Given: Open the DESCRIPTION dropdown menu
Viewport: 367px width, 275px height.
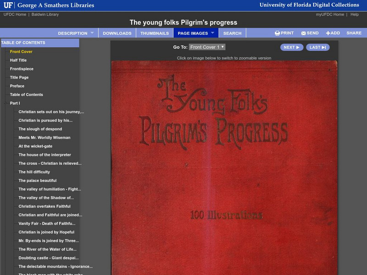Looking at the screenshot, I should [73, 33].
